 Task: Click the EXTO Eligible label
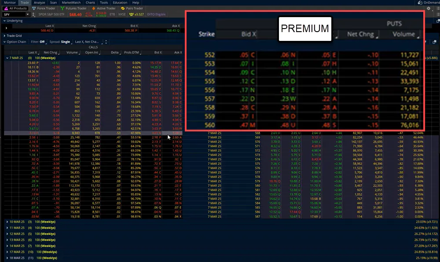pos(156,15)
